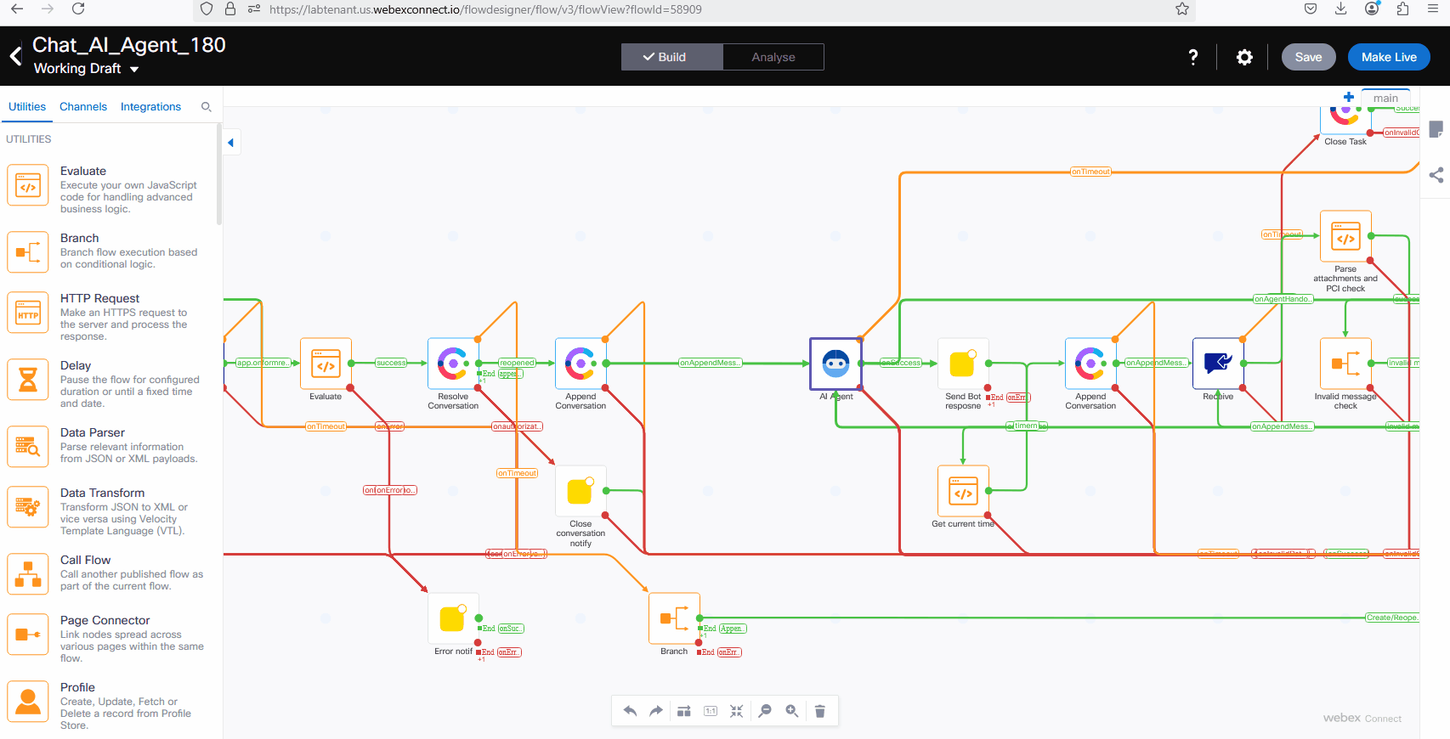Fit flow to screen with collapse icon
This screenshot has height=739, width=1450.
(x=737, y=711)
